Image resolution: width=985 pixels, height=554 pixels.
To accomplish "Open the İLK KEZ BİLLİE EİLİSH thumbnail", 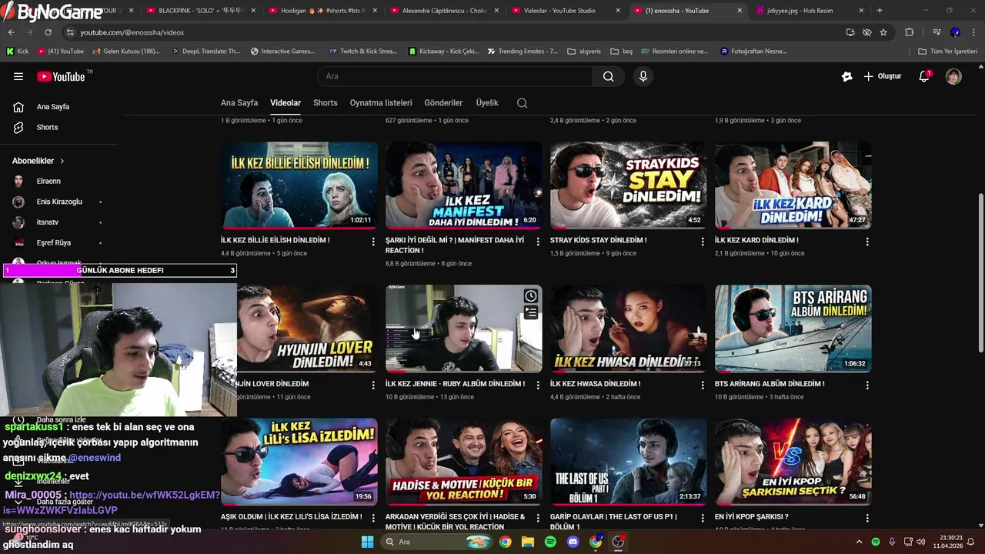I will coord(299,185).
